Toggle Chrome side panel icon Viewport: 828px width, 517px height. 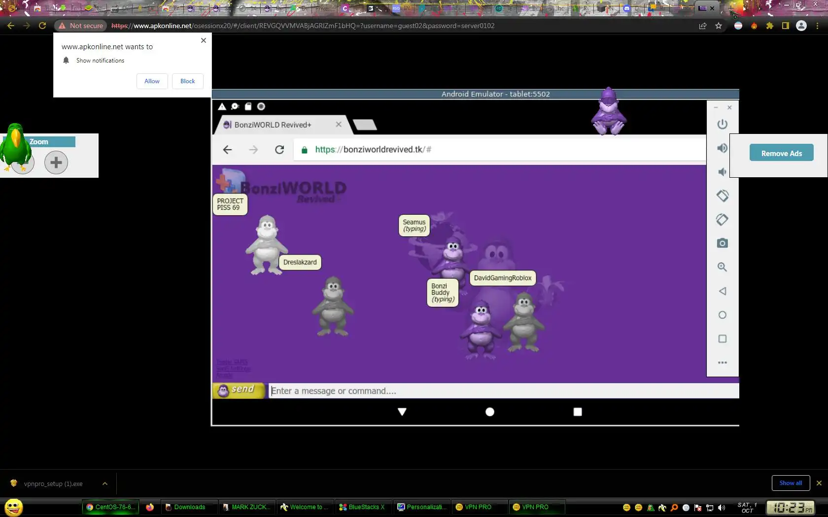786,26
